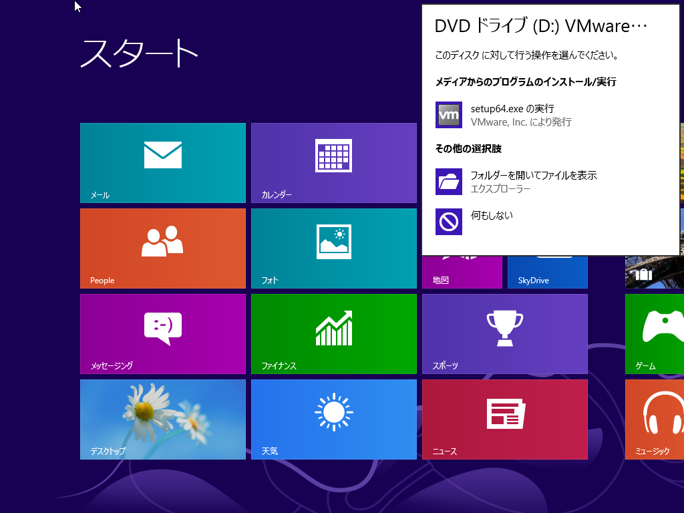The width and height of the screenshot is (684, 513).
Task: Click メディアからのプログラムのインストール/実行 heading
Action: click(x=526, y=81)
